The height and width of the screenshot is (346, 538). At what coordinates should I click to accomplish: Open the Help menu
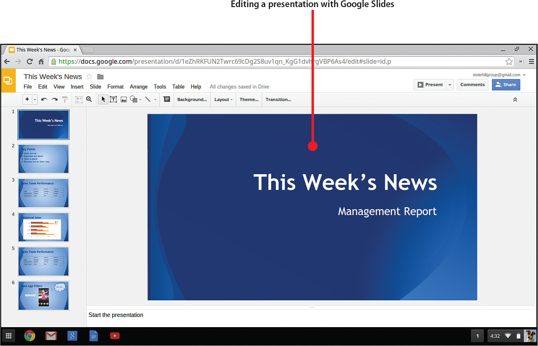(196, 86)
